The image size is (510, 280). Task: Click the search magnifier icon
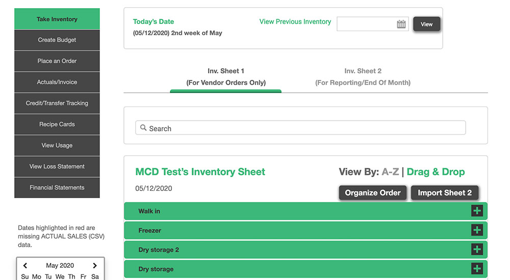click(143, 128)
